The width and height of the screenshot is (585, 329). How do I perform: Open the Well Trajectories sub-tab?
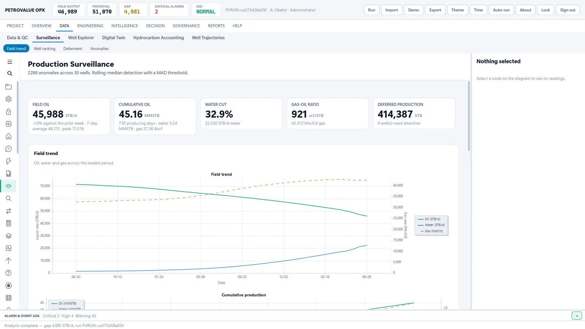point(208,38)
